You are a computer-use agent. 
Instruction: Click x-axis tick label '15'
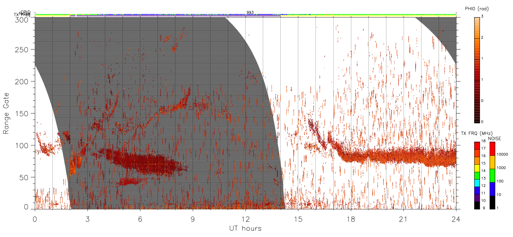(x=298, y=219)
